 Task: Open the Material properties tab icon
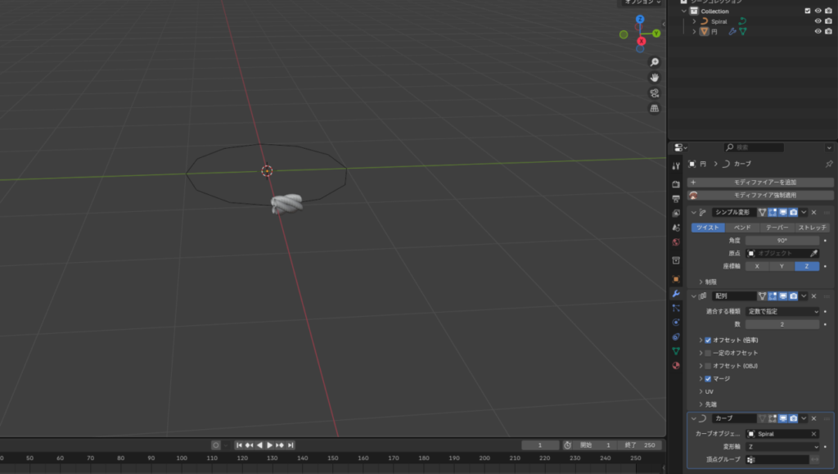click(676, 365)
